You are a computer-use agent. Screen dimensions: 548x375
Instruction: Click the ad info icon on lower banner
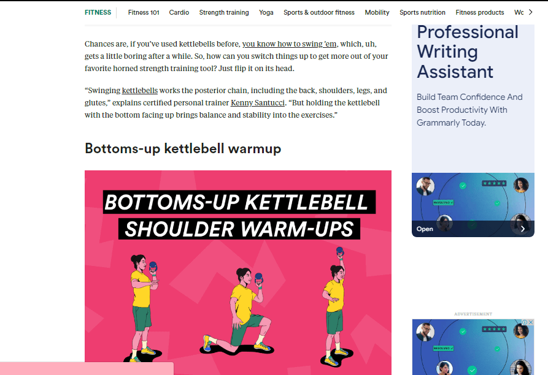pyautogui.click(x=525, y=322)
